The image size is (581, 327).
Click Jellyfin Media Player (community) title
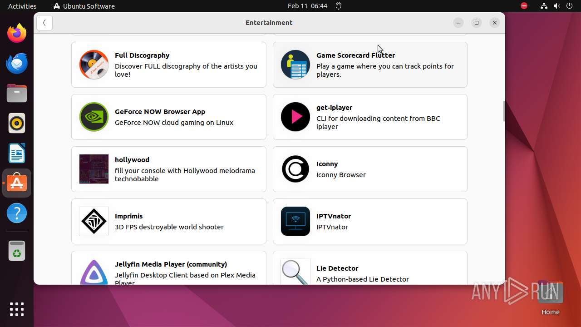pyautogui.click(x=171, y=264)
